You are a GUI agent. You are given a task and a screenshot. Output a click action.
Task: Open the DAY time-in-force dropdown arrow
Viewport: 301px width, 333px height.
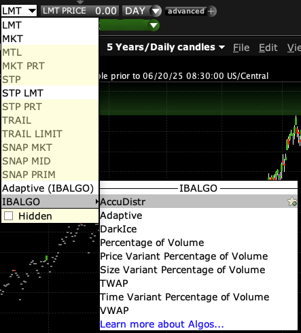[x=156, y=11]
